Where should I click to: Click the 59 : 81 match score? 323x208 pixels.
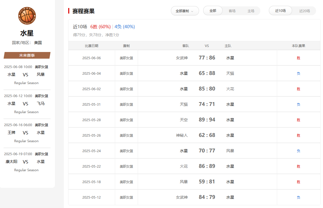pos(207,182)
